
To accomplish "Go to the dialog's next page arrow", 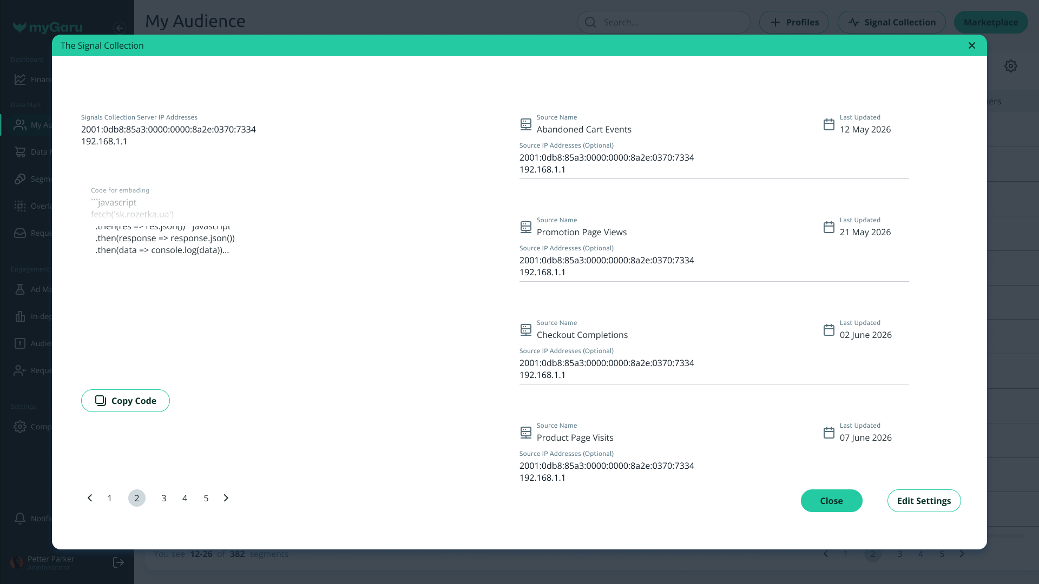I will tap(226, 498).
